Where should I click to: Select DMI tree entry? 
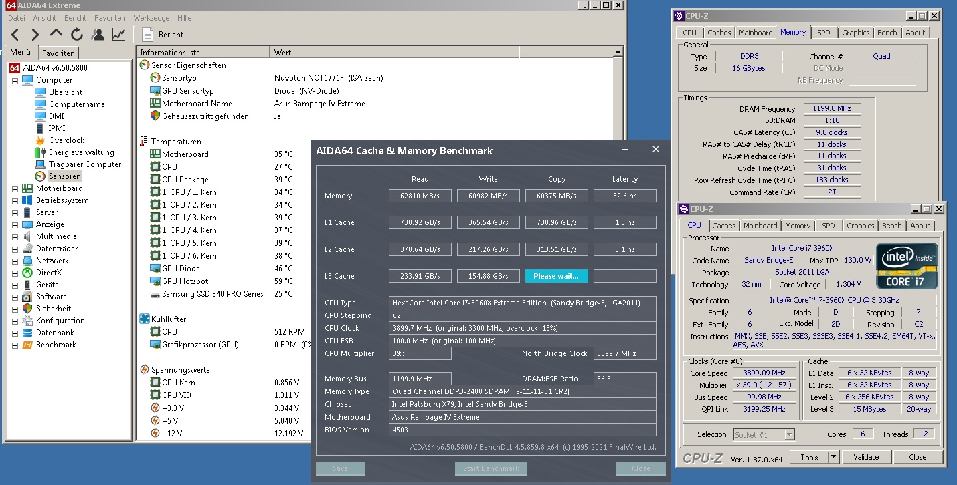pyautogui.click(x=56, y=116)
